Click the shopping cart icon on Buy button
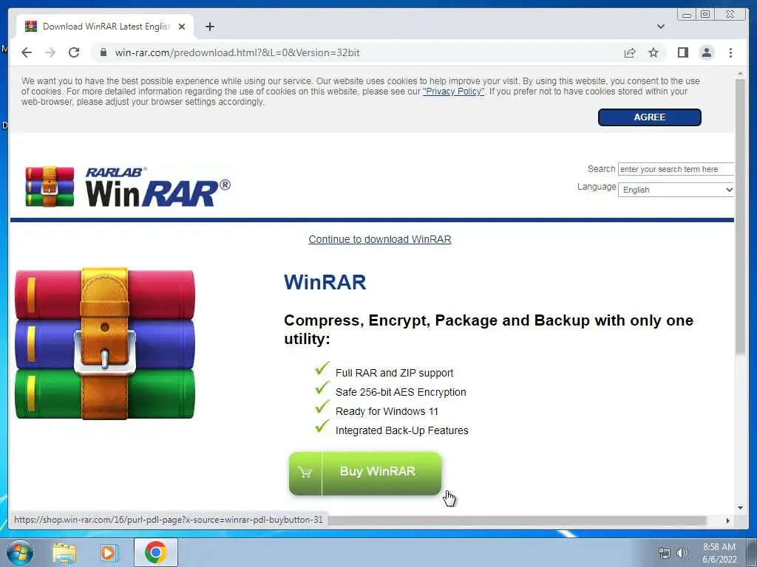This screenshot has height=567, width=757. [305, 472]
